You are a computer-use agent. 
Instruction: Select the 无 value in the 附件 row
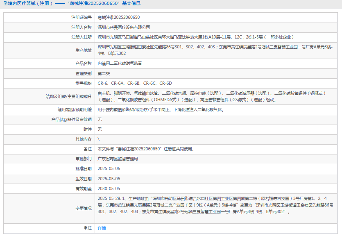point(100,129)
